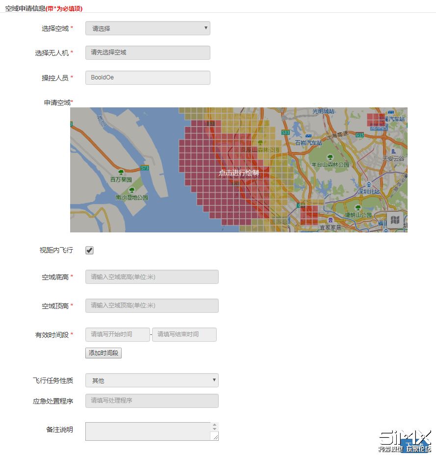Click the map layer switch icon
This screenshot has width=436, height=456.
click(x=395, y=220)
